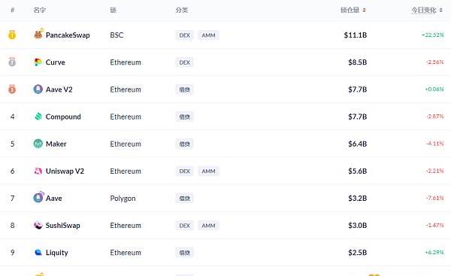451x276 pixels.
Task: Open the Aave Polygon project name link
Action: 54,198
